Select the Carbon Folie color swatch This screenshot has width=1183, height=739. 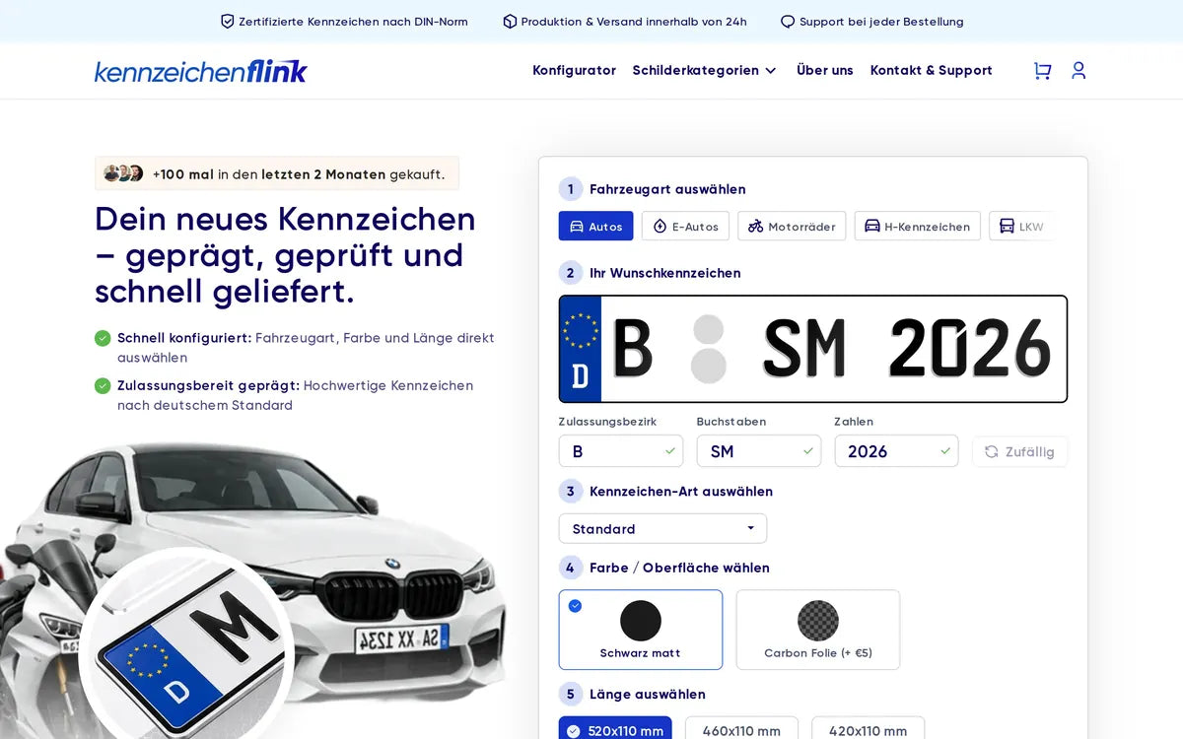pyautogui.click(x=818, y=630)
